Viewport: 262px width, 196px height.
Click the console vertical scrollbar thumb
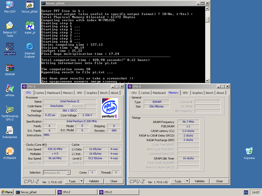(x=207, y=20)
